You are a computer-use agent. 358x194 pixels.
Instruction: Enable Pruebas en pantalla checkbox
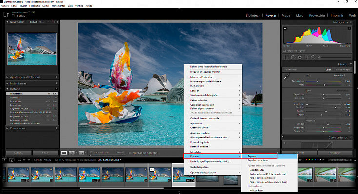click(130, 153)
